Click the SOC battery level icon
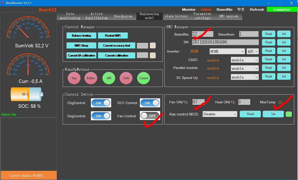The width and height of the screenshot is (298, 180). [27, 94]
